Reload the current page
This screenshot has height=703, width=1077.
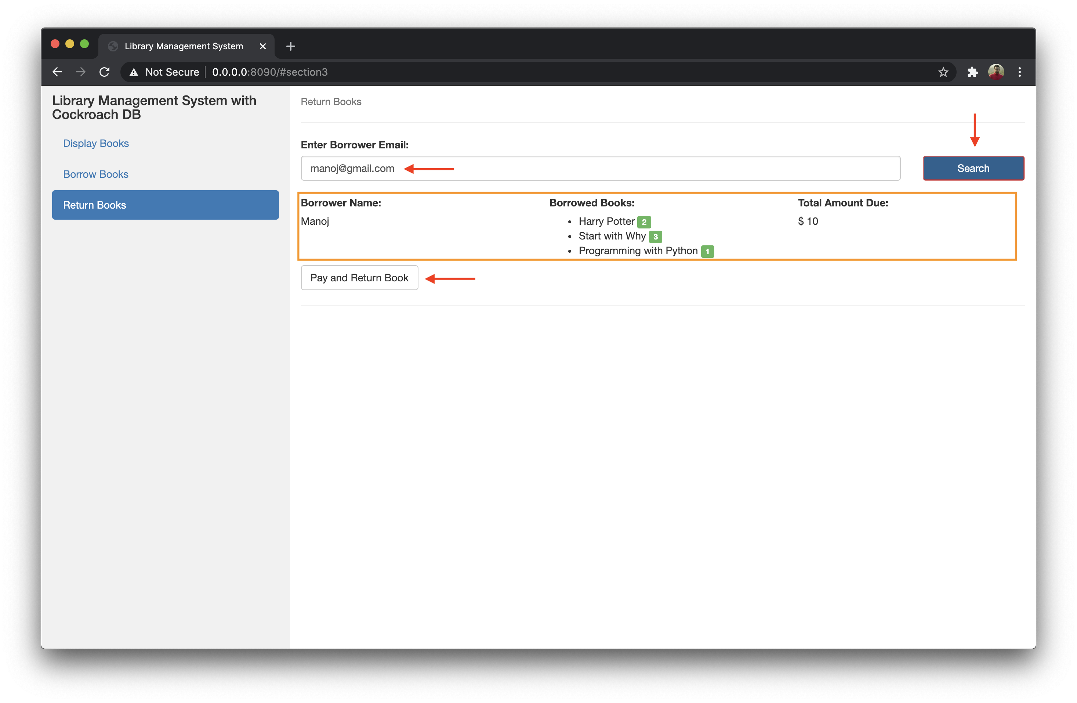(x=105, y=72)
